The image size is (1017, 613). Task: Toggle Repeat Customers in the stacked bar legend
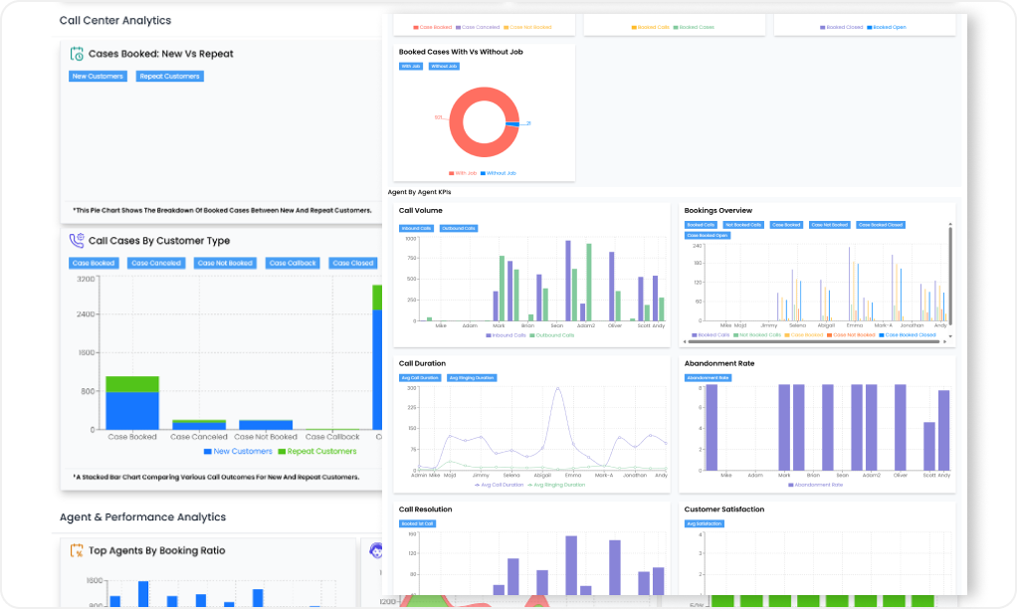319,451
